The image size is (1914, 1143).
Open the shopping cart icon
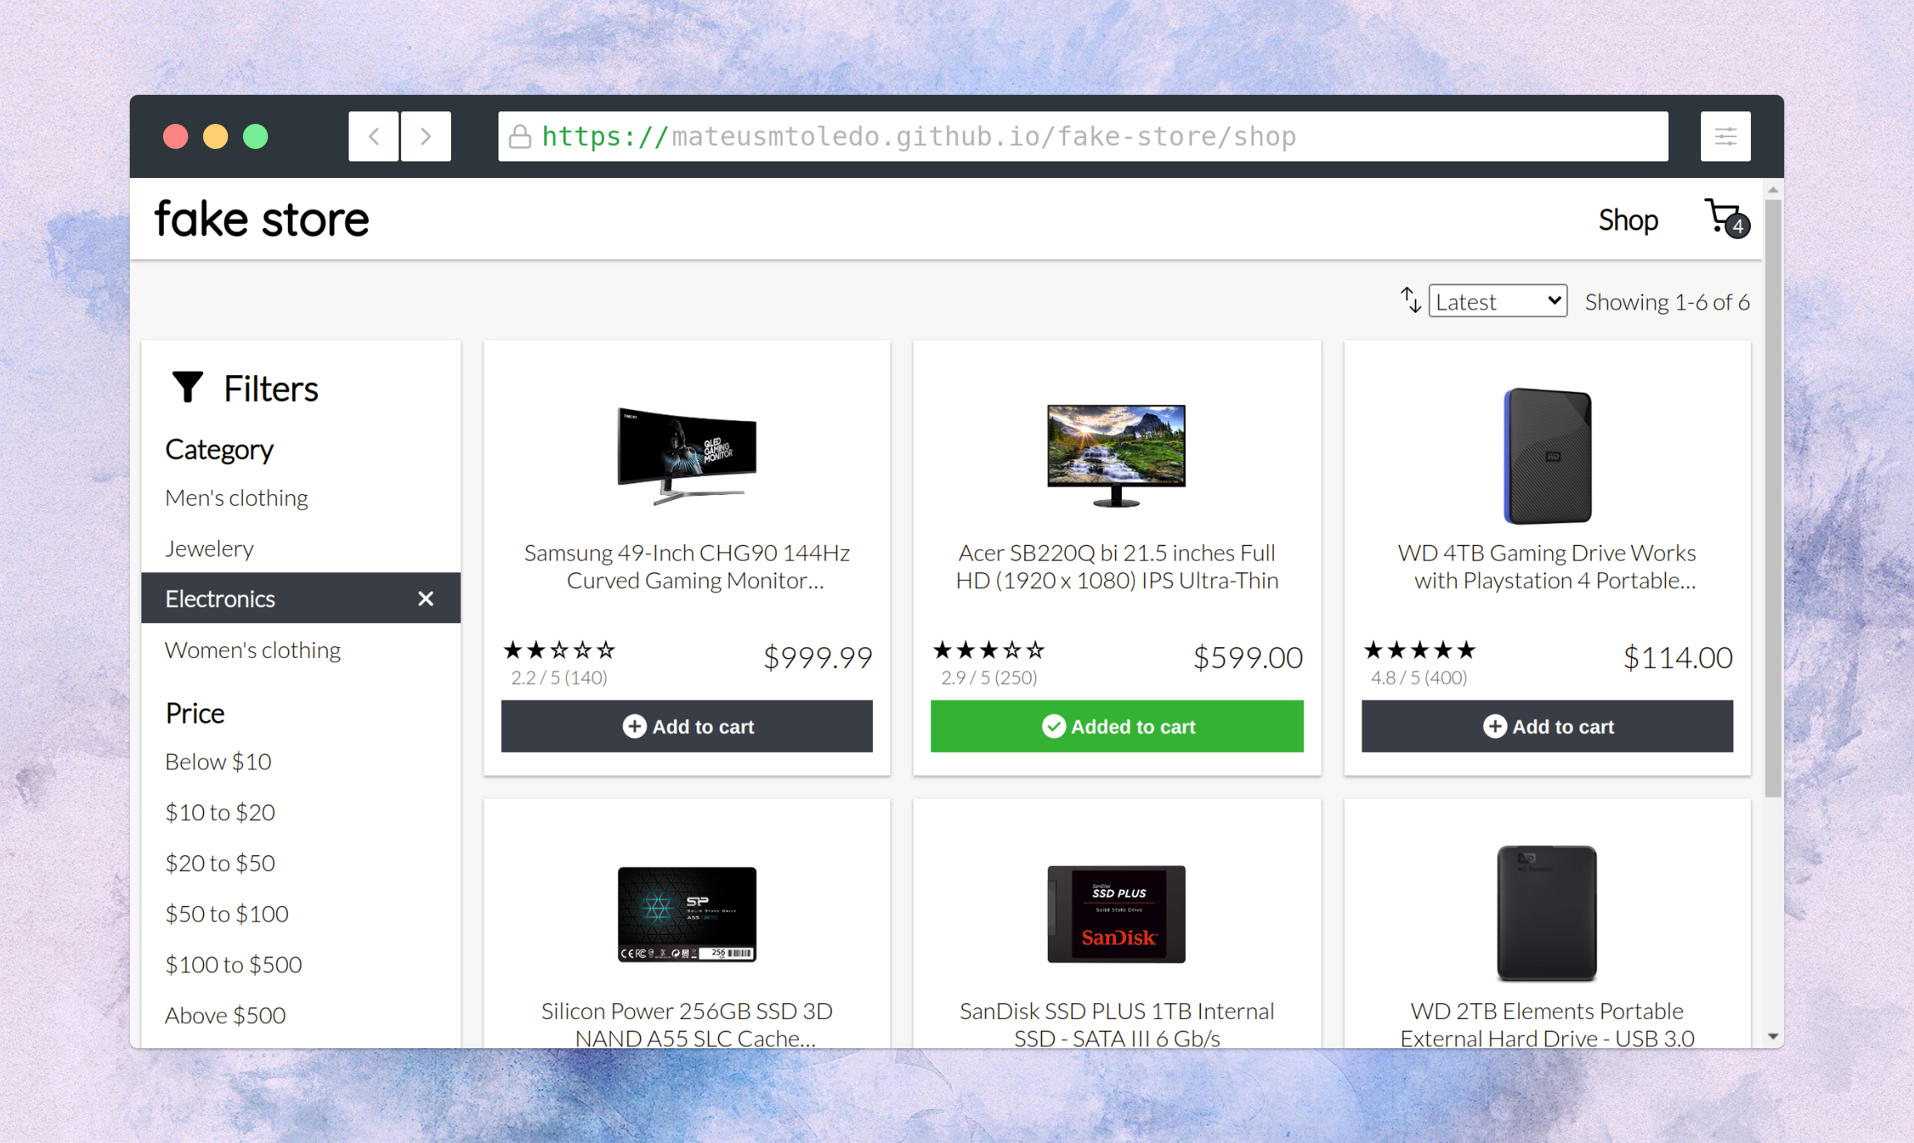point(1725,219)
